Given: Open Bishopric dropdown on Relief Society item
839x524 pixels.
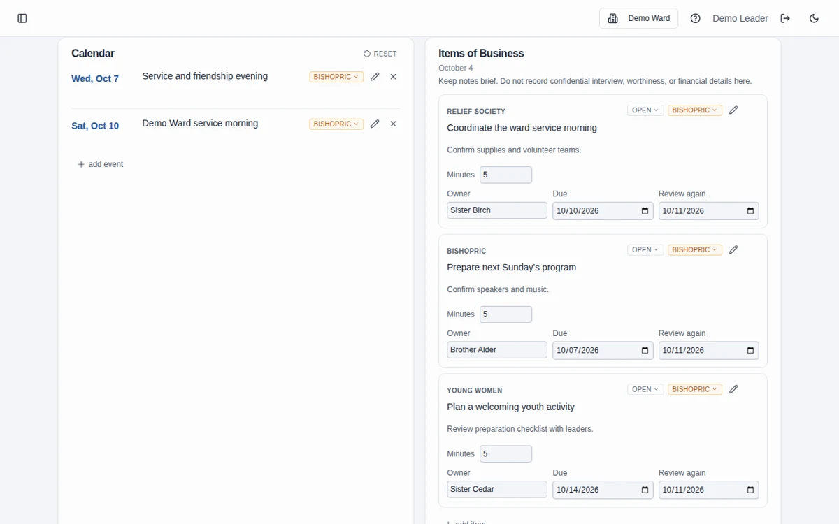Looking at the screenshot, I should click(x=695, y=110).
